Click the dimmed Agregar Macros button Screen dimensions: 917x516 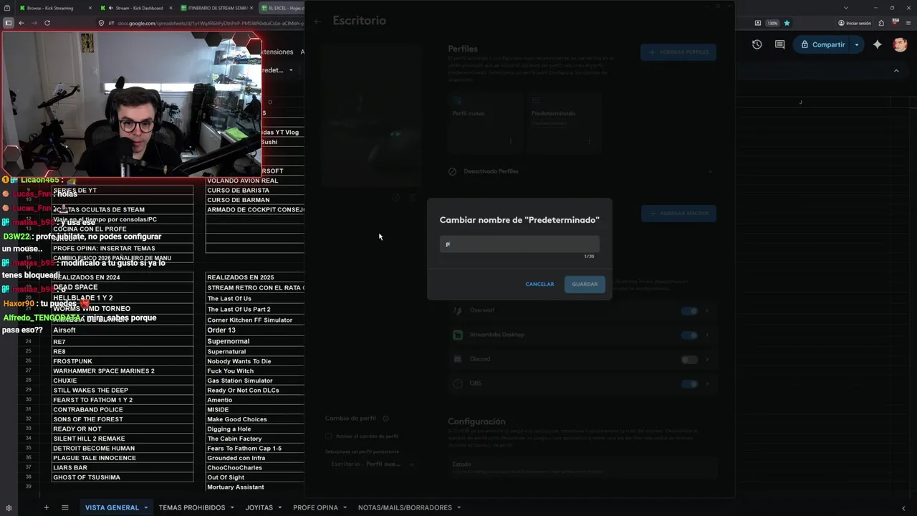point(678,214)
